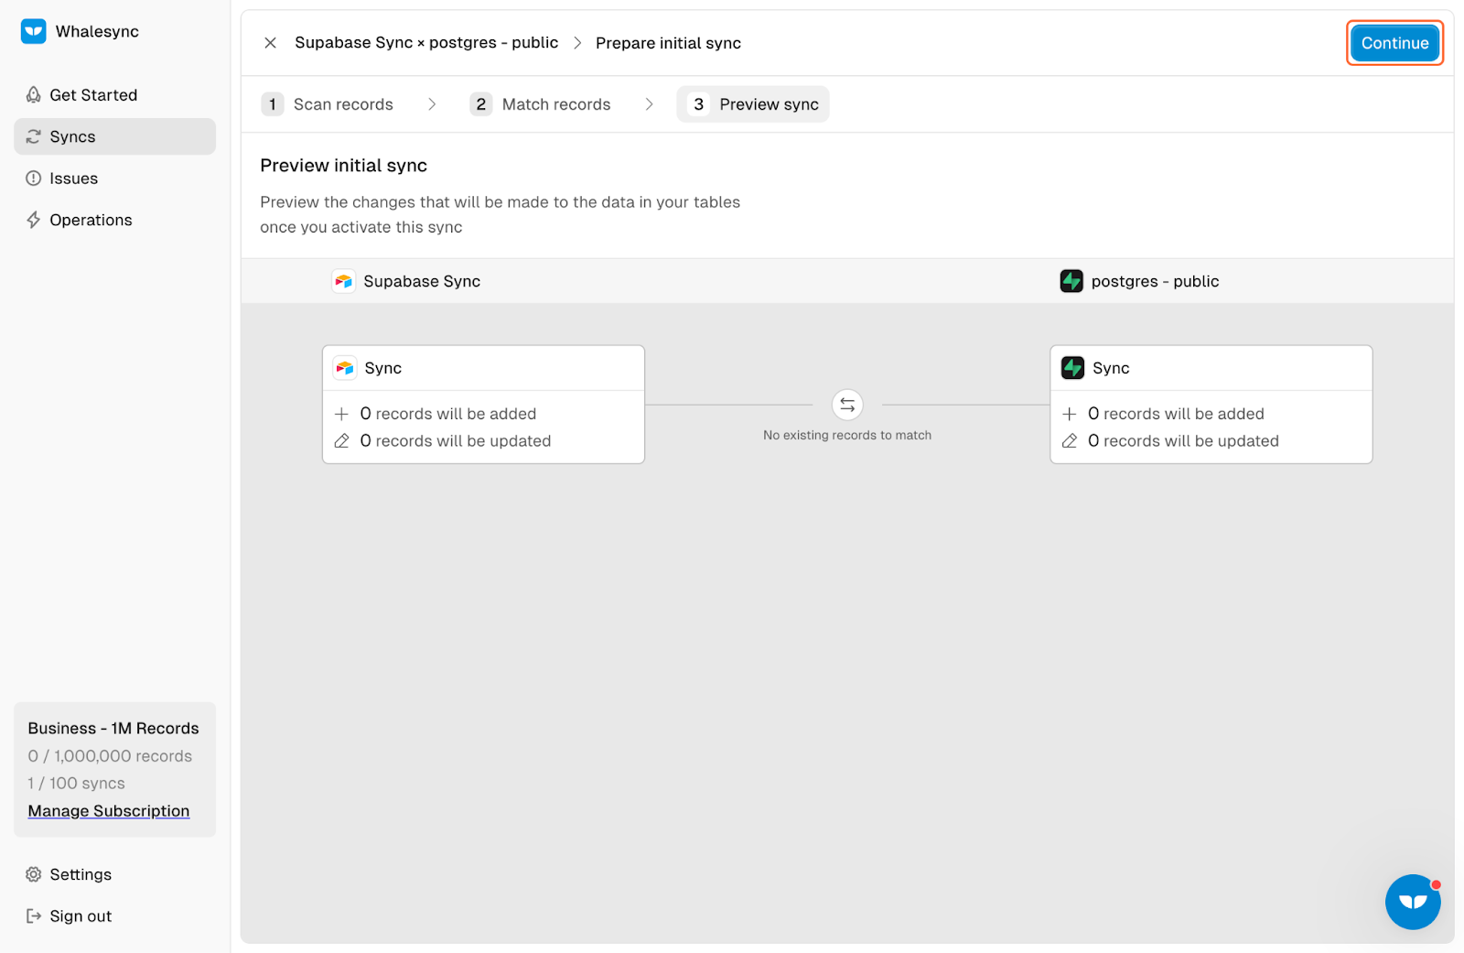1464x953 pixels.
Task: Click the Supabase Sync × postgres breadcrumb
Action: pos(426,43)
